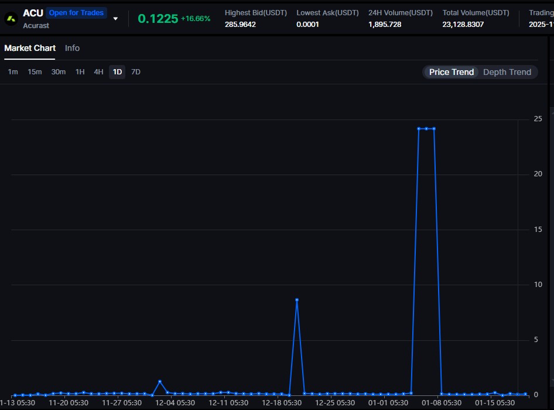The image size is (554, 410).
Task: Choose the 30m timeframe
Action: (59, 72)
